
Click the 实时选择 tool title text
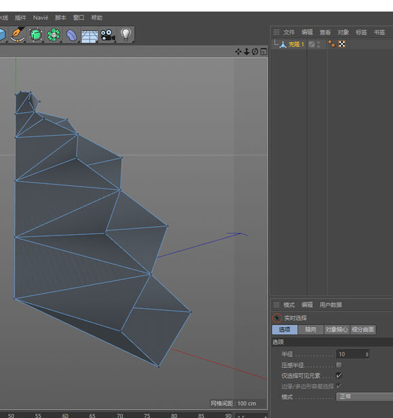pyautogui.click(x=295, y=318)
